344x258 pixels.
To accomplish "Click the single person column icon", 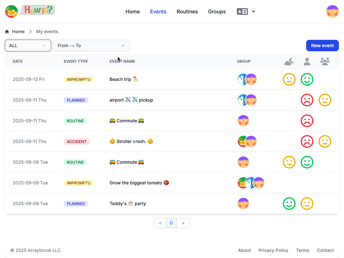I will 307,61.
